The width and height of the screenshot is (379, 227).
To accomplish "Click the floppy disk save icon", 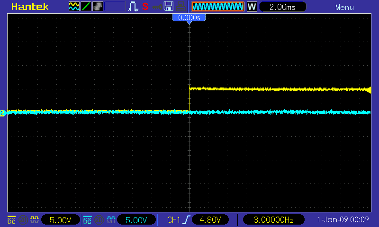I will 169,7.
